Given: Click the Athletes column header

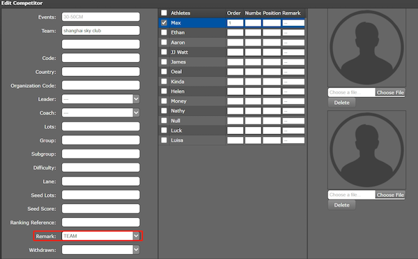Looking at the screenshot, I should pos(180,13).
